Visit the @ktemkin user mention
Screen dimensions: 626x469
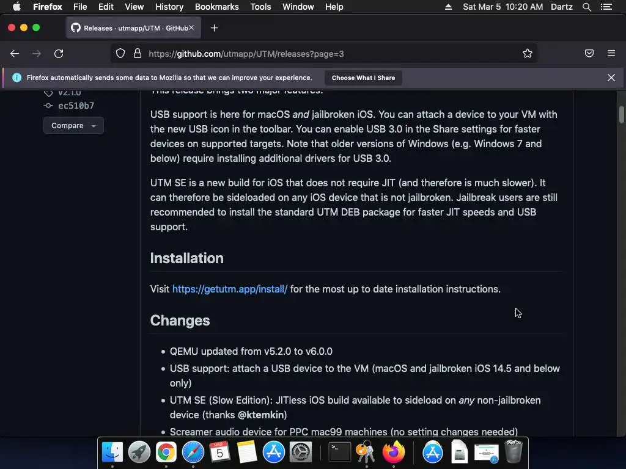coord(261,415)
